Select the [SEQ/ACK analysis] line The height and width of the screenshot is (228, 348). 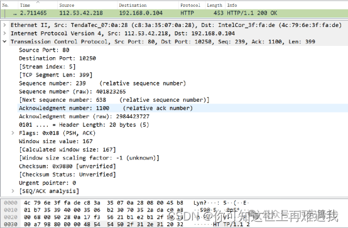click(49, 191)
